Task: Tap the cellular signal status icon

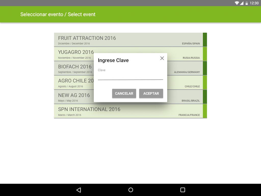Action: 241,3
